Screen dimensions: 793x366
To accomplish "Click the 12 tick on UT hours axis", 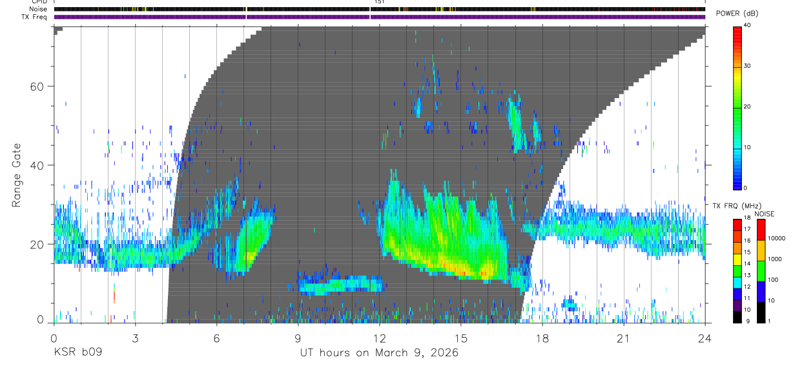I will coord(380,339).
